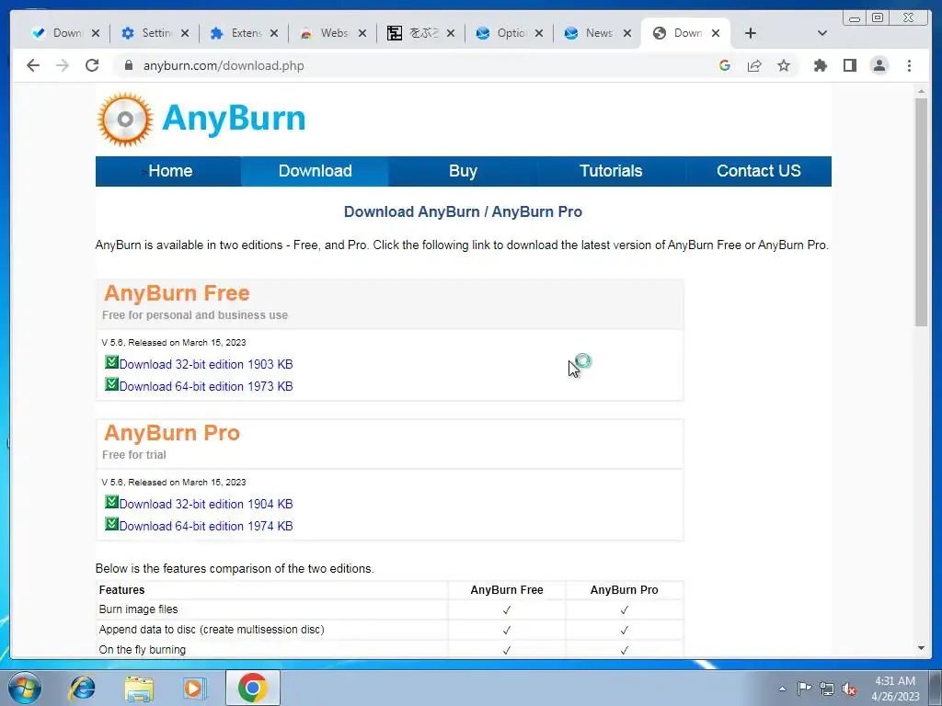This screenshot has width=942, height=706.
Task: Close the News tab
Action: (627, 33)
